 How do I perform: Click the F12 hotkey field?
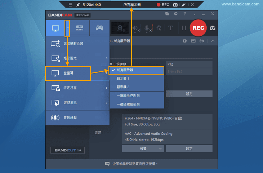coord(189,64)
